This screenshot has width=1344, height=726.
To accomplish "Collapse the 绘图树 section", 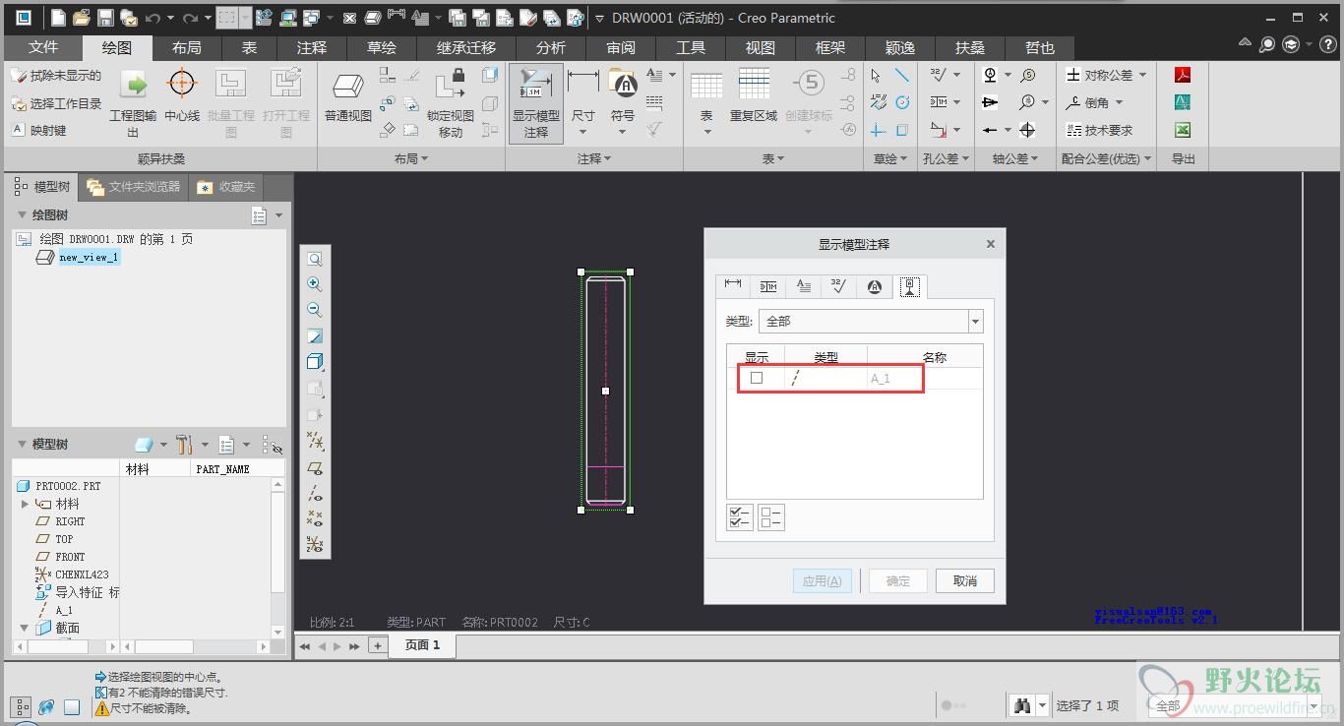I will coord(22,214).
